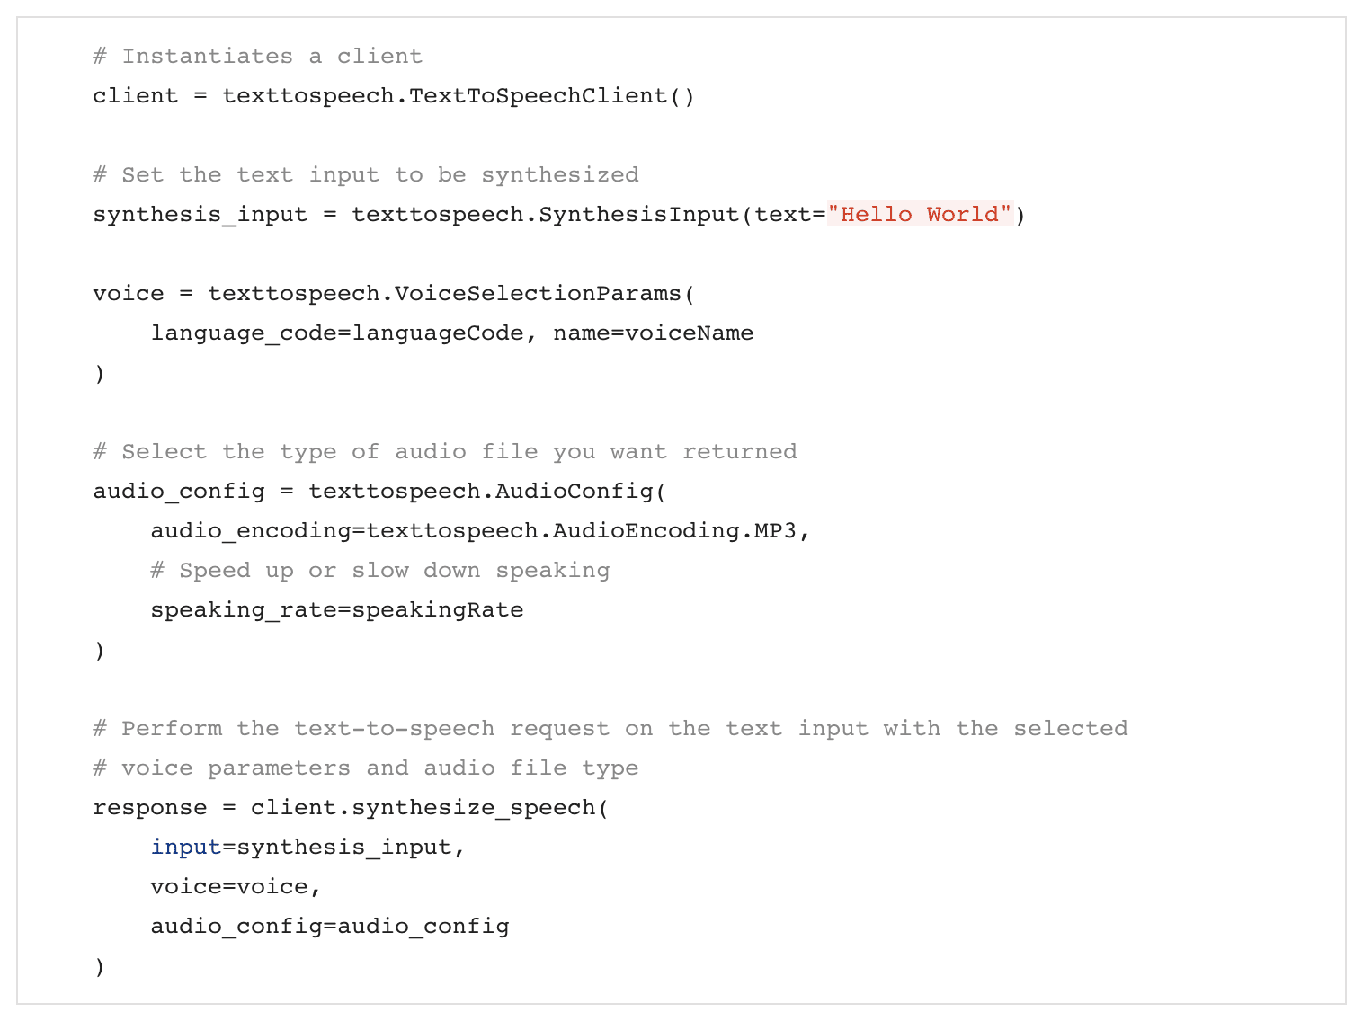Click the audio_config variable definition
This screenshot has width=1363, height=1021.
pyautogui.click(x=178, y=492)
